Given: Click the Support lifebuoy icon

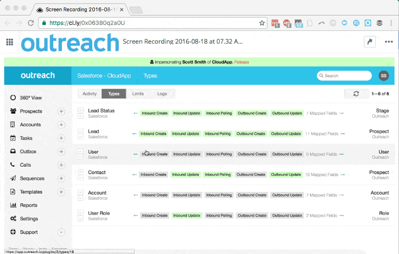Looking at the screenshot, I should pos(13,232).
